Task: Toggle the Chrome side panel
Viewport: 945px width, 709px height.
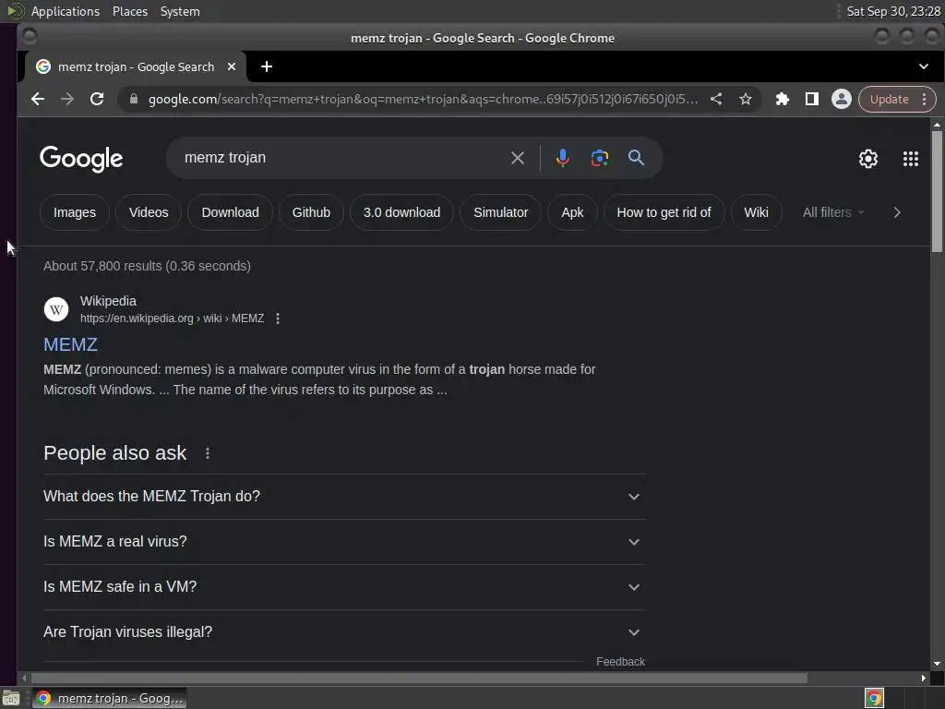Action: 812,99
